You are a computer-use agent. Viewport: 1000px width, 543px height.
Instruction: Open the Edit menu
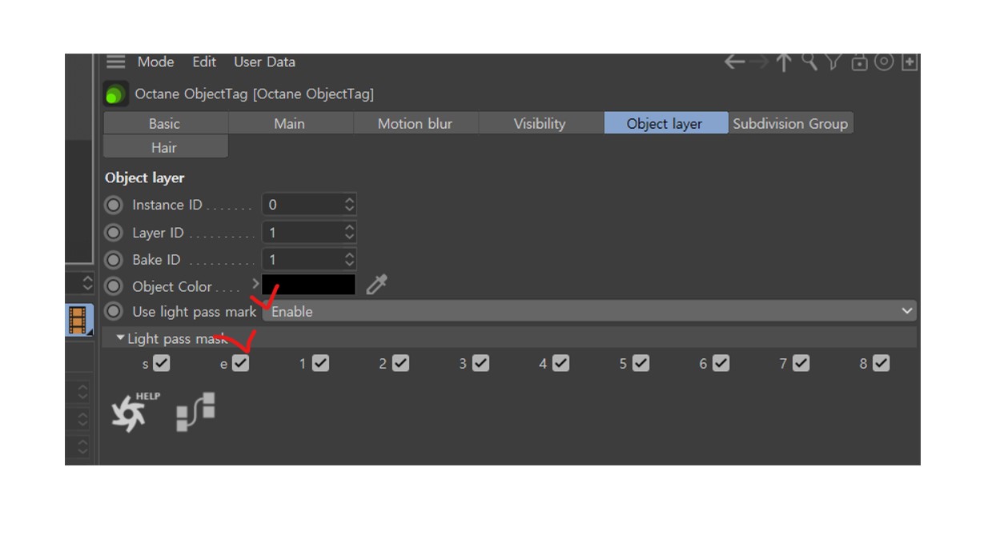click(204, 62)
